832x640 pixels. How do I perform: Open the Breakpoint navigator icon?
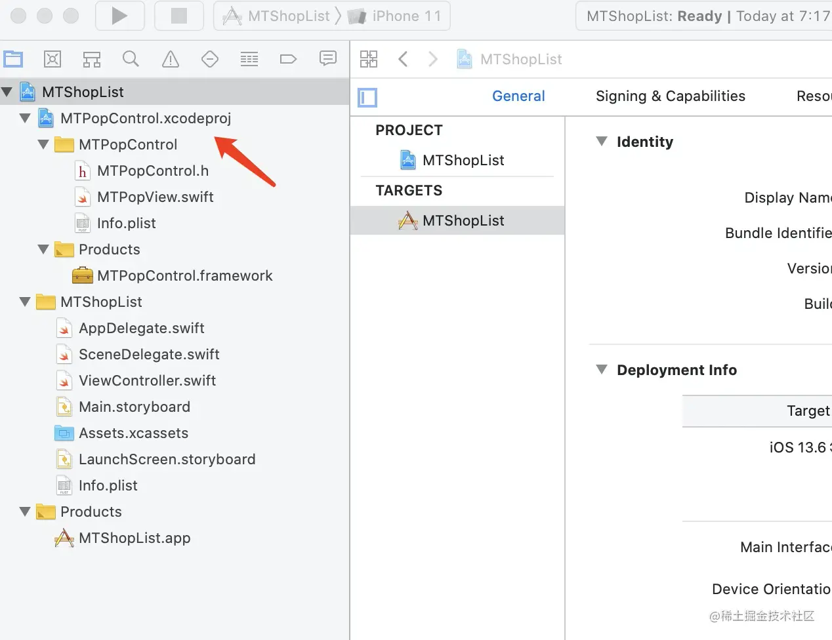pyautogui.click(x=289, y=59)
